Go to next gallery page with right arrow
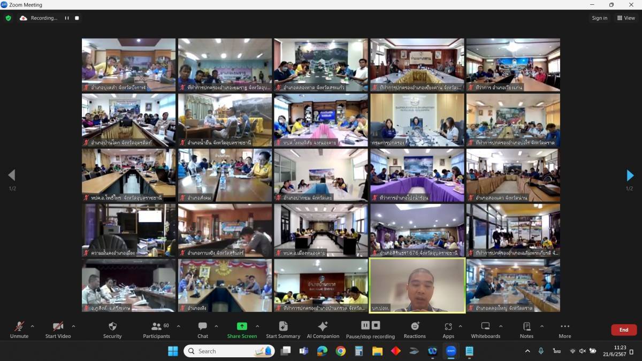This screenshot has width=642, height=361. coord(630,175)
